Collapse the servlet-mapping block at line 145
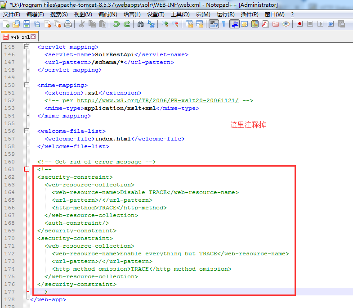 click(27, 47)
